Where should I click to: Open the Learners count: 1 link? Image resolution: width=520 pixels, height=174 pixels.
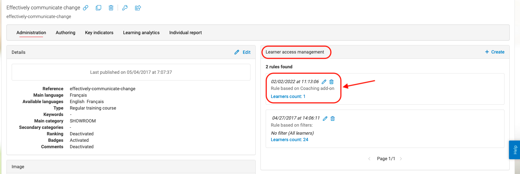point(288,96)
